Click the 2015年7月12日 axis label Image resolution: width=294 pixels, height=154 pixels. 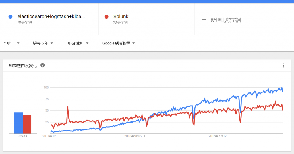[219, 136]
